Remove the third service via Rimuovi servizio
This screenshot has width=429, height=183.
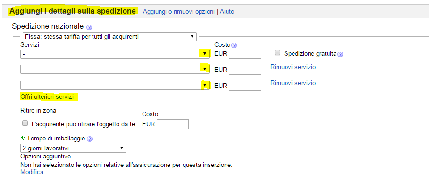pyautogui.click(x=293, y=83)
